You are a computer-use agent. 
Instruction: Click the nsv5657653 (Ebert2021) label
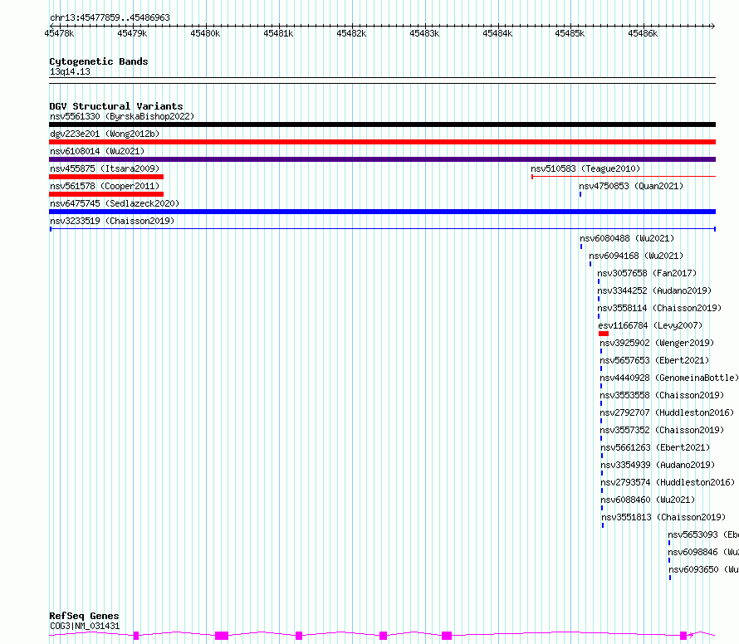pos(654,360)
